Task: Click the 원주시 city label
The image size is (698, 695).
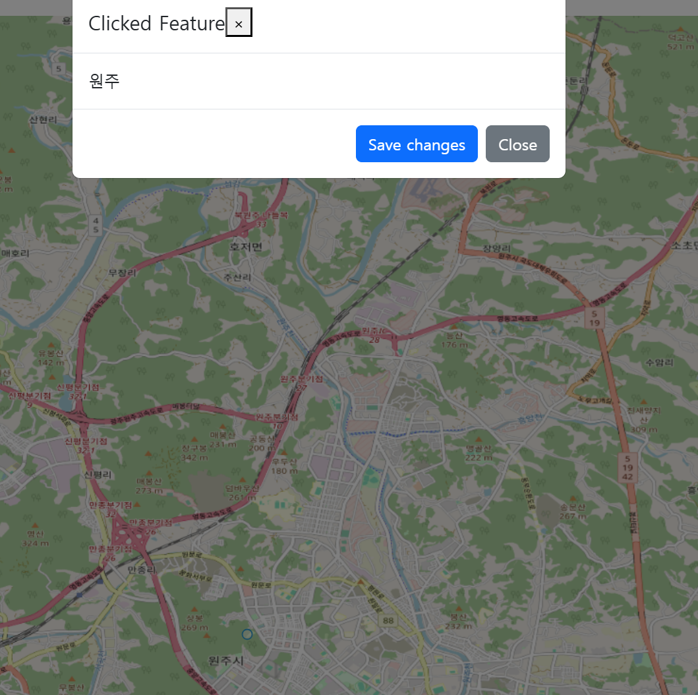Action: (x=225, y=661)
